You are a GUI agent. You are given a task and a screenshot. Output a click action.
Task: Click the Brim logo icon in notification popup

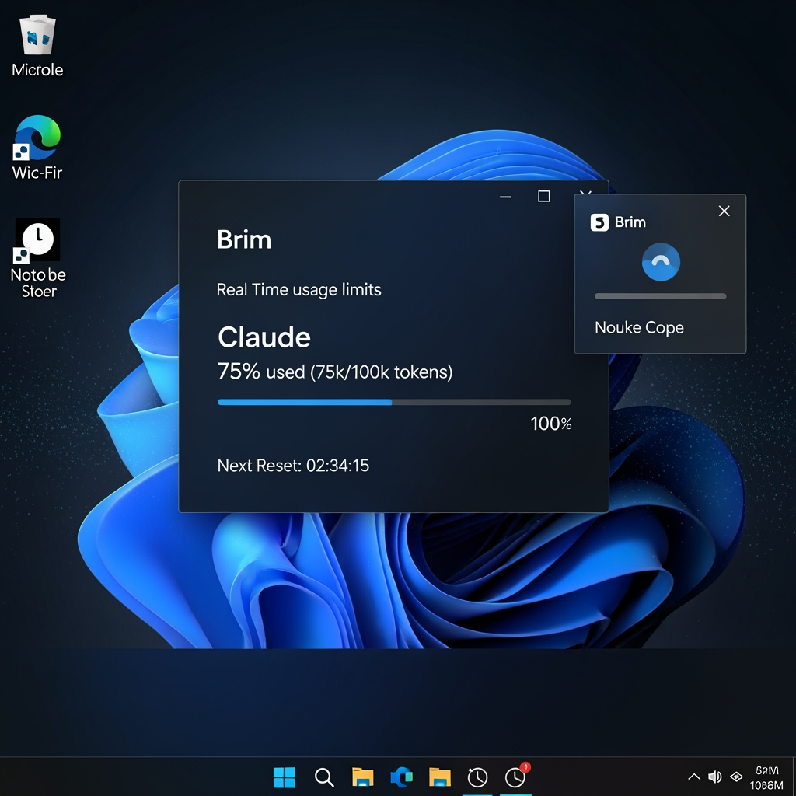click(x=599, y=222)
